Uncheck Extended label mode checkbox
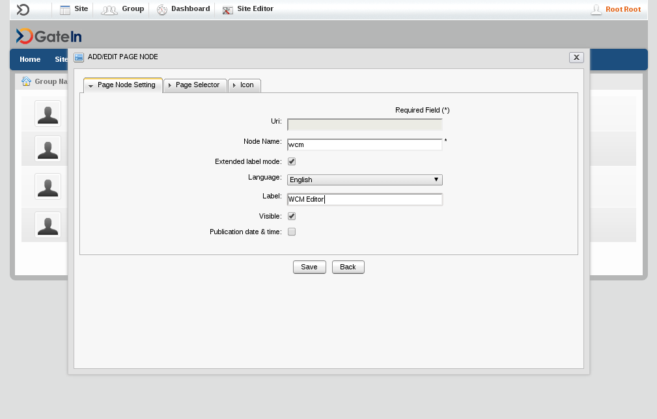The width and height of the screenshot is (657, 419). pos(292,161)
